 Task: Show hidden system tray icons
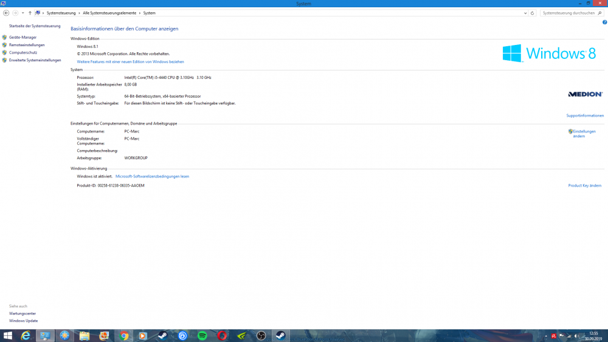(x=546, y=335)
